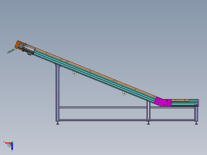The height and width of the screenshot is (155, 207).
Task: Pick the teal horizontal side rail profile
Action: pos(185,104)
